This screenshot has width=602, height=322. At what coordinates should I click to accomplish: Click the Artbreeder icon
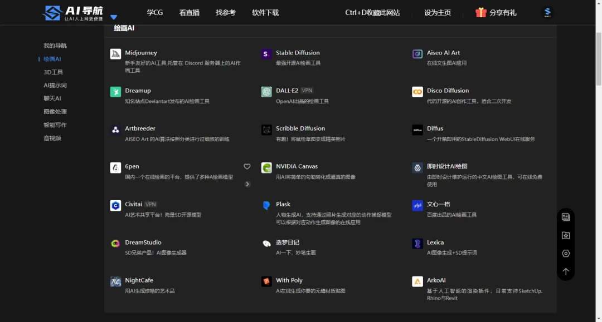tap(115, 130)
